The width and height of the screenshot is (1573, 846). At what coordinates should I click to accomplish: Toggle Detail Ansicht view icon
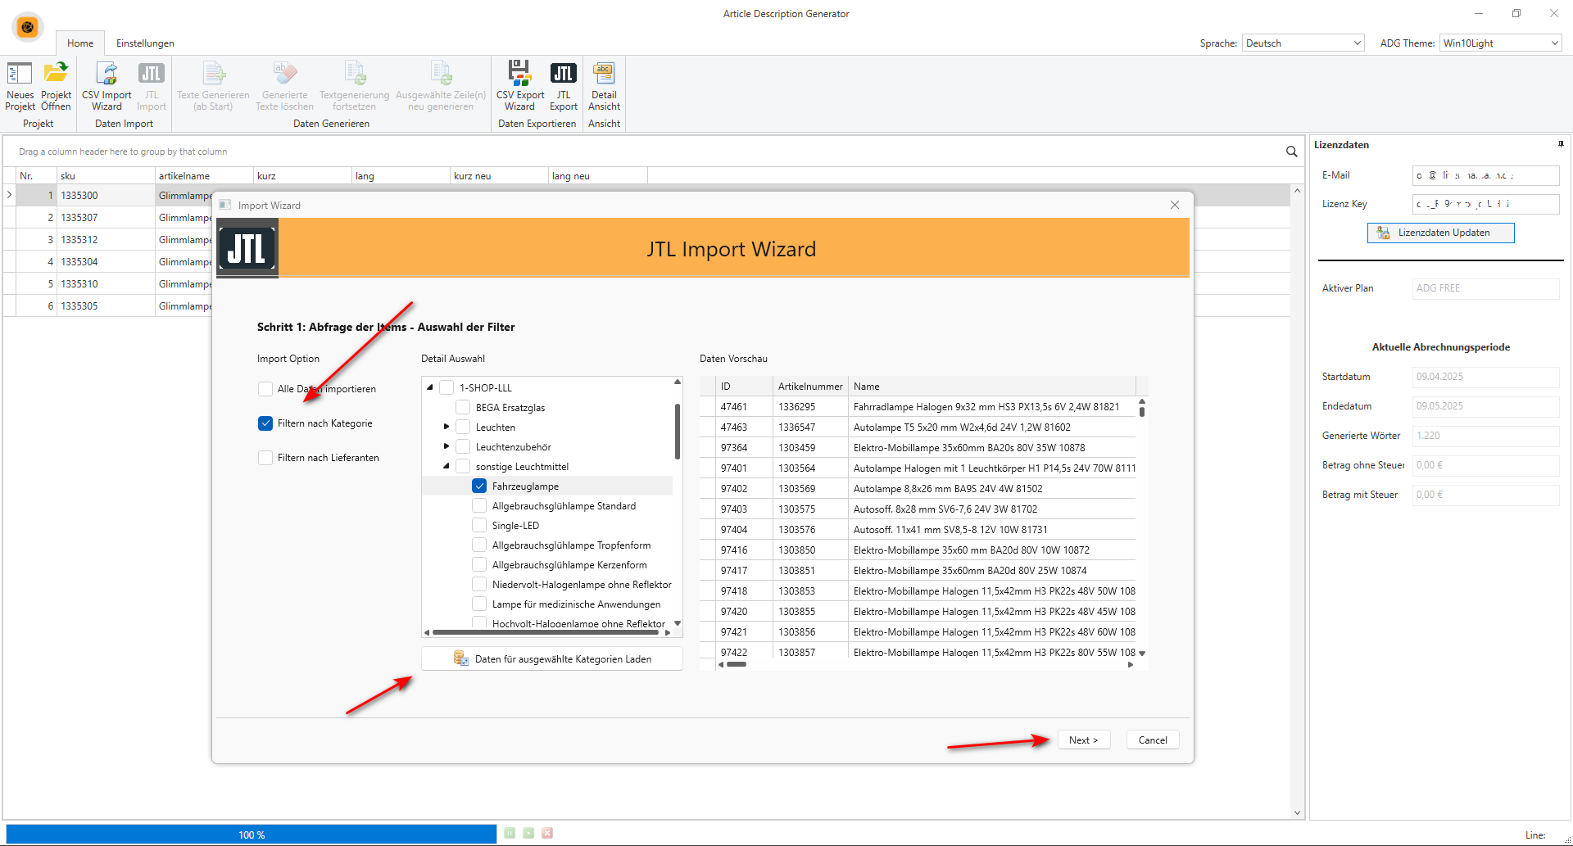(604, 74)
